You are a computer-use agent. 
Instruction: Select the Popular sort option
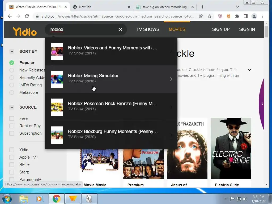[x=12, y=63]
